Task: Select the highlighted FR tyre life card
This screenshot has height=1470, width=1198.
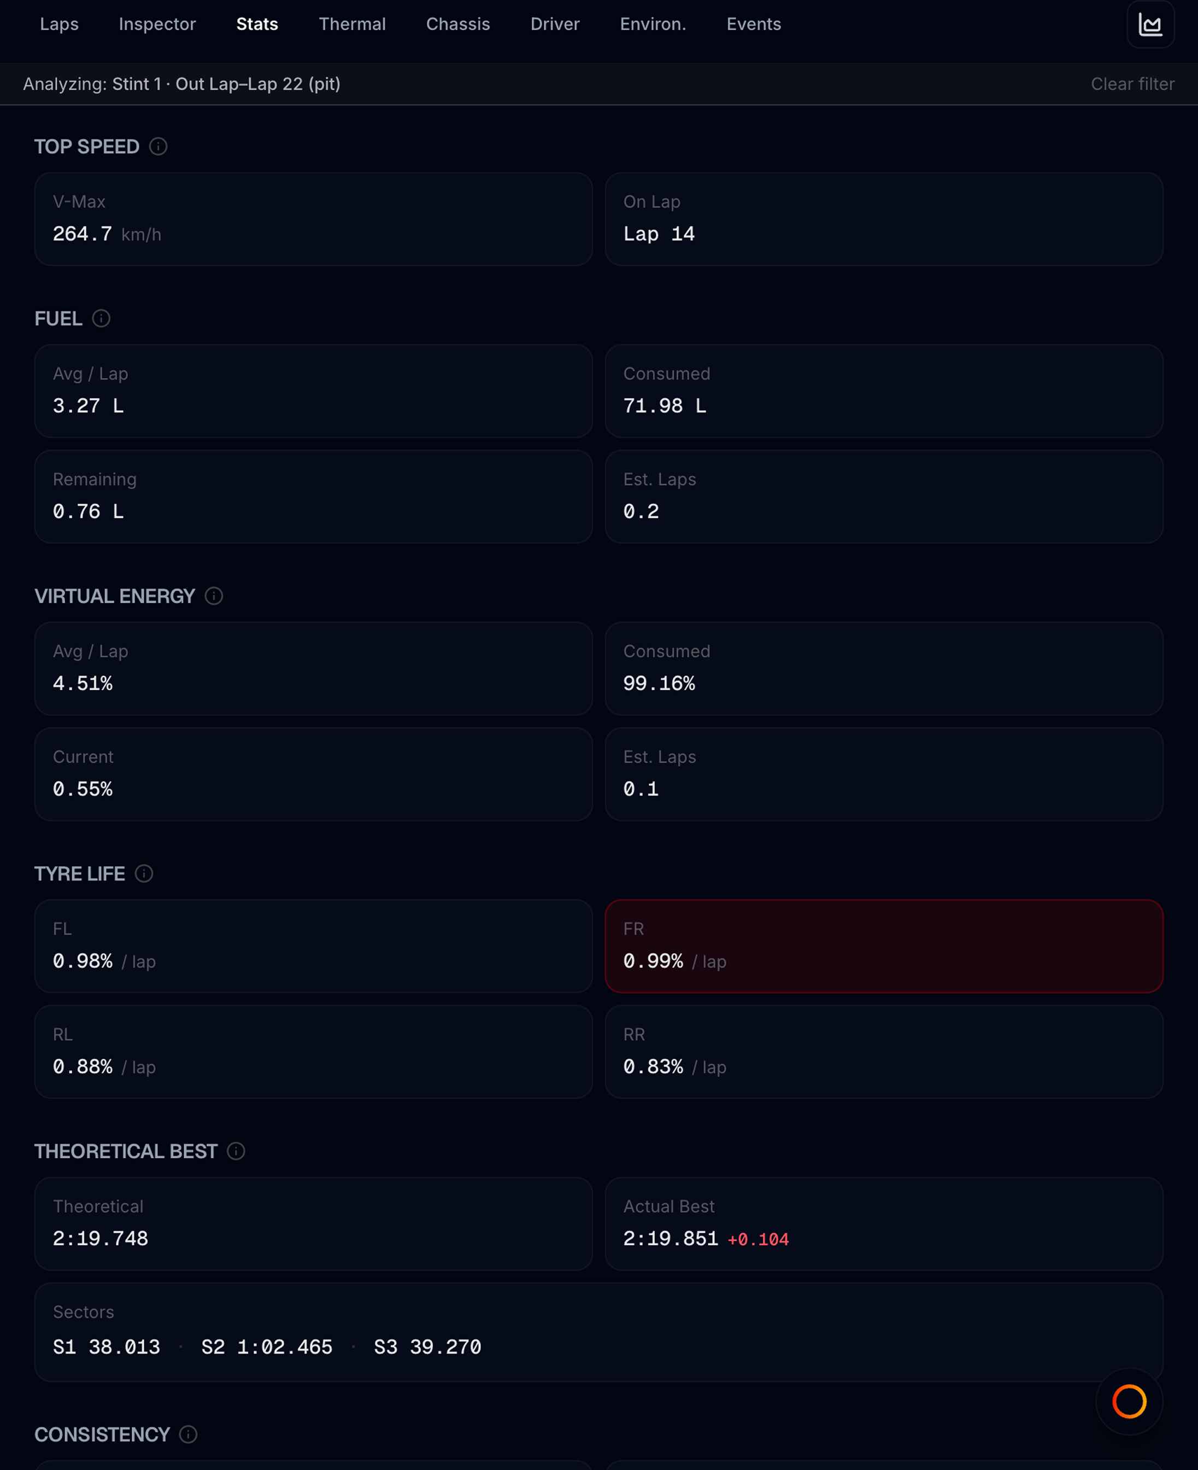Action: tap(883, 945)
